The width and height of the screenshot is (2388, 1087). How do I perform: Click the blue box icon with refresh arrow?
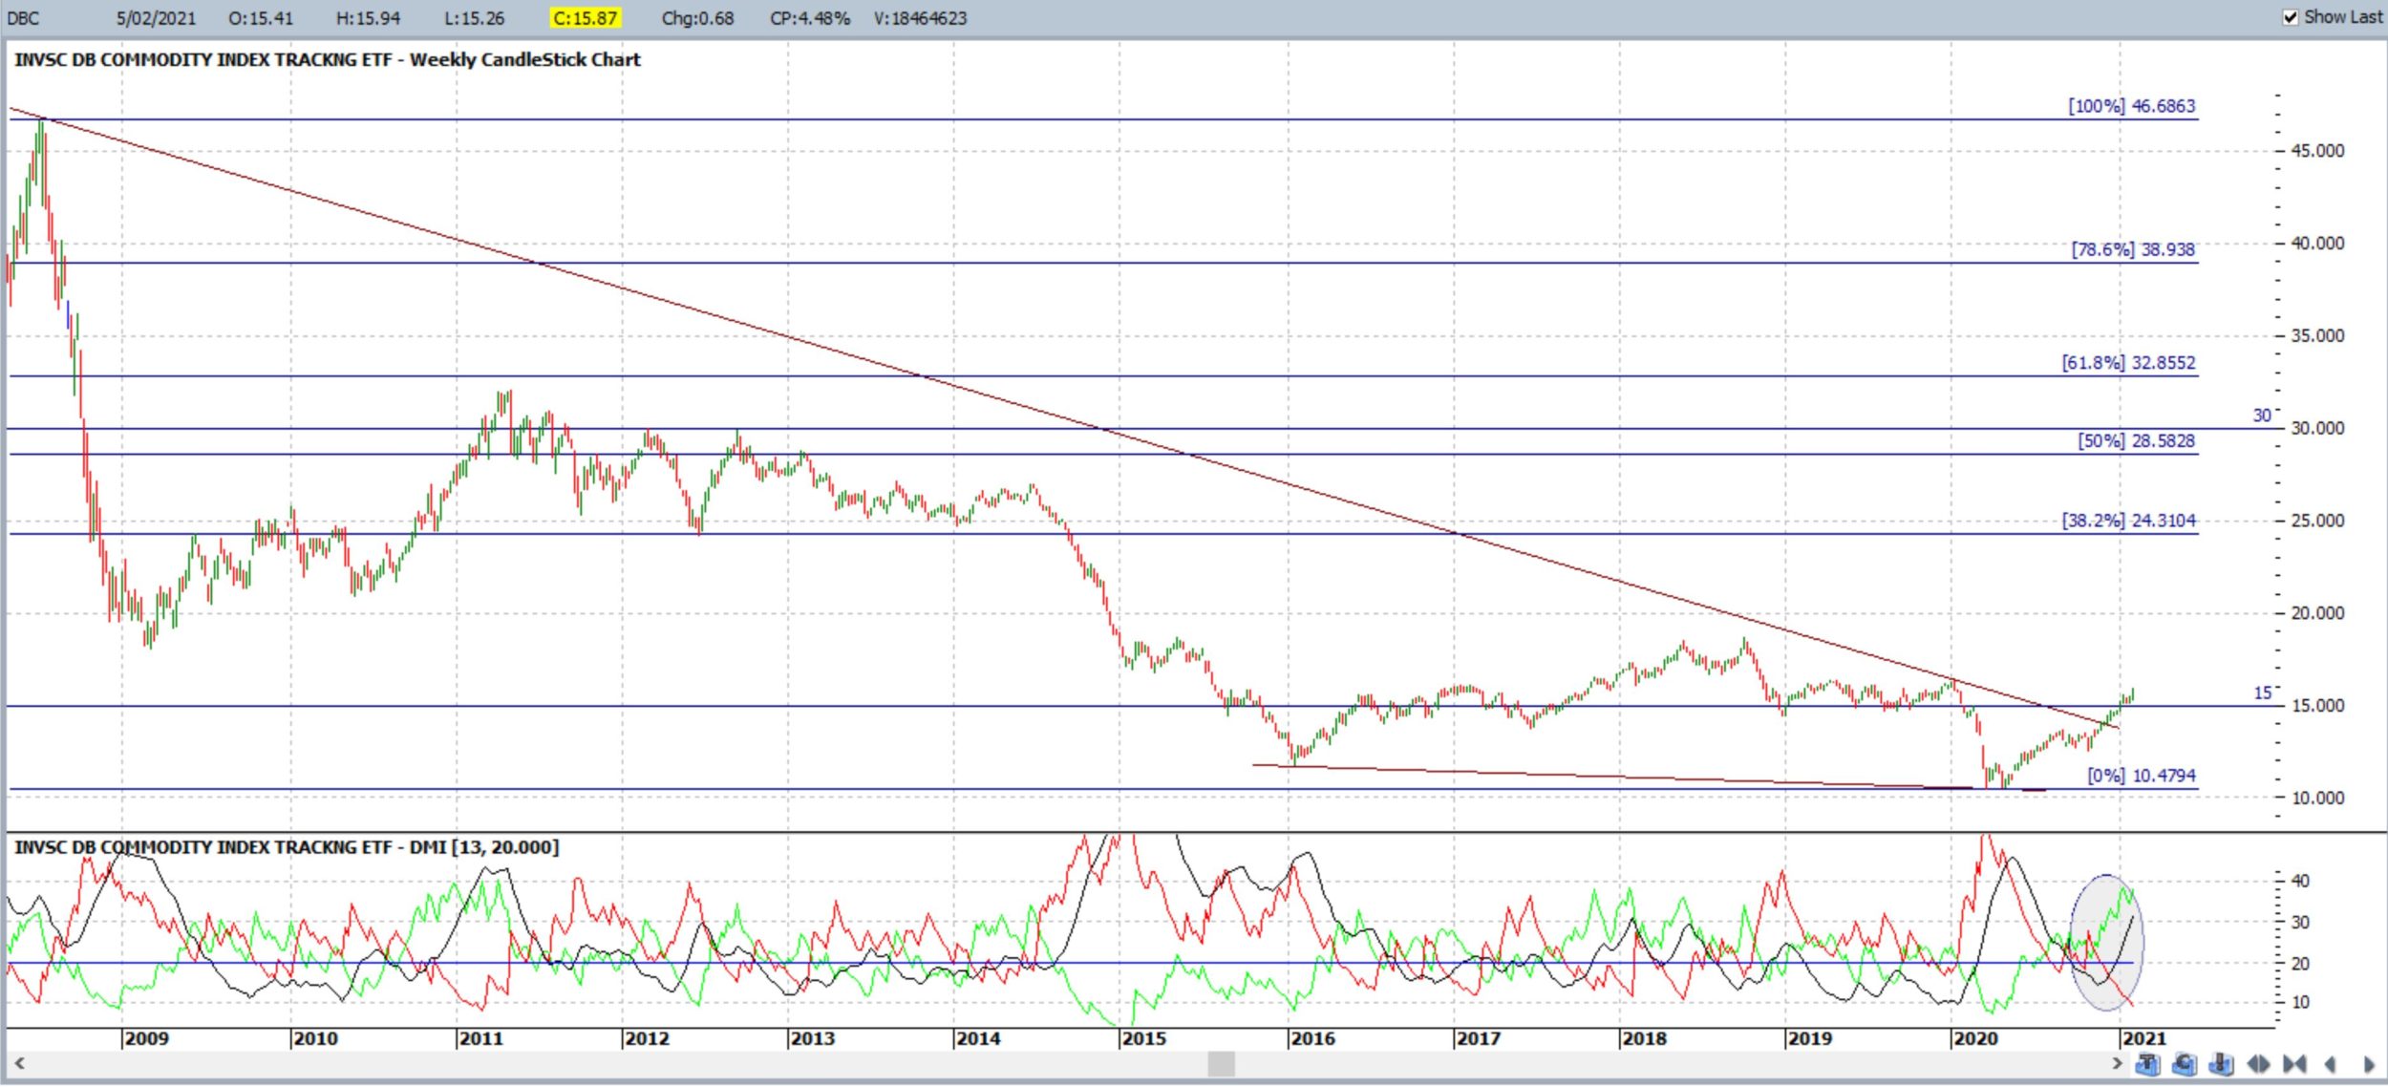point(2185,1063)
